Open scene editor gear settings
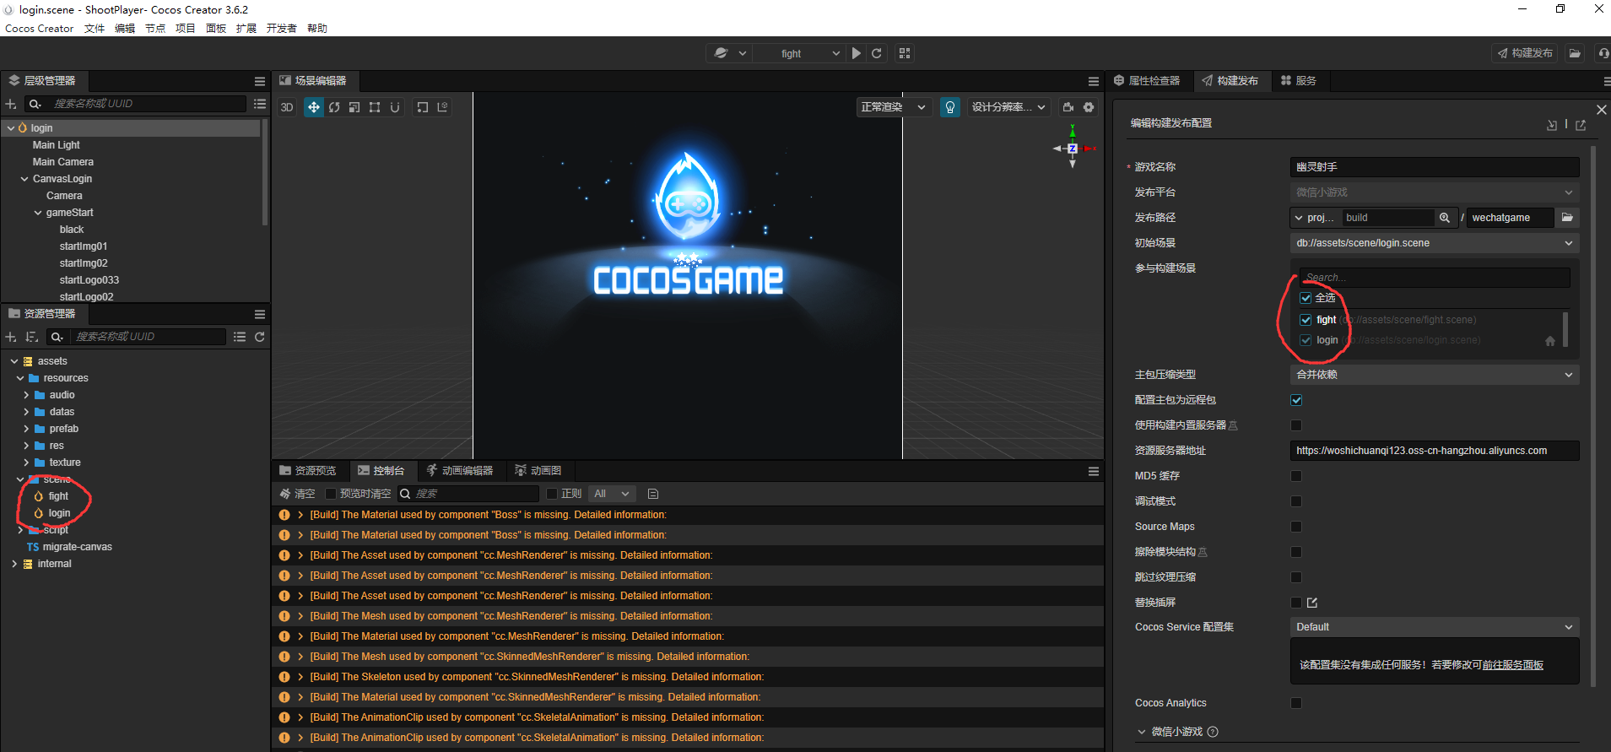This screenshot has height=752, width=1611. [1089, 107]
